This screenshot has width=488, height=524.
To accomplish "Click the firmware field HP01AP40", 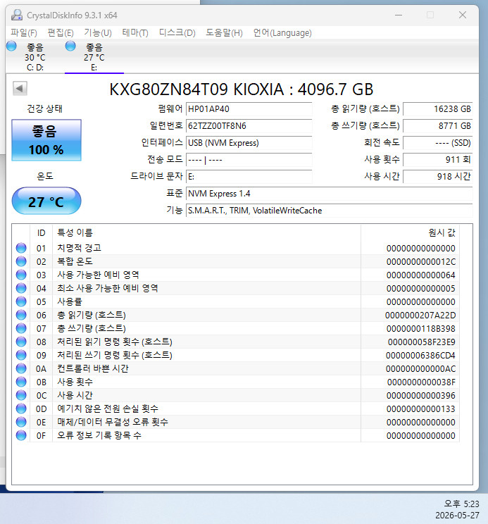I will (249, 109).
